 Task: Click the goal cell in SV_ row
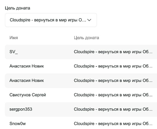click(113, 52)
